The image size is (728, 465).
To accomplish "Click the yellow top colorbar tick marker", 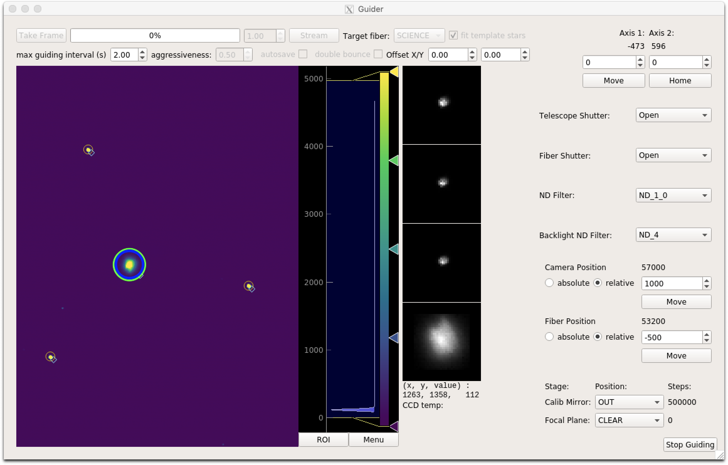I will pos(394,72).
